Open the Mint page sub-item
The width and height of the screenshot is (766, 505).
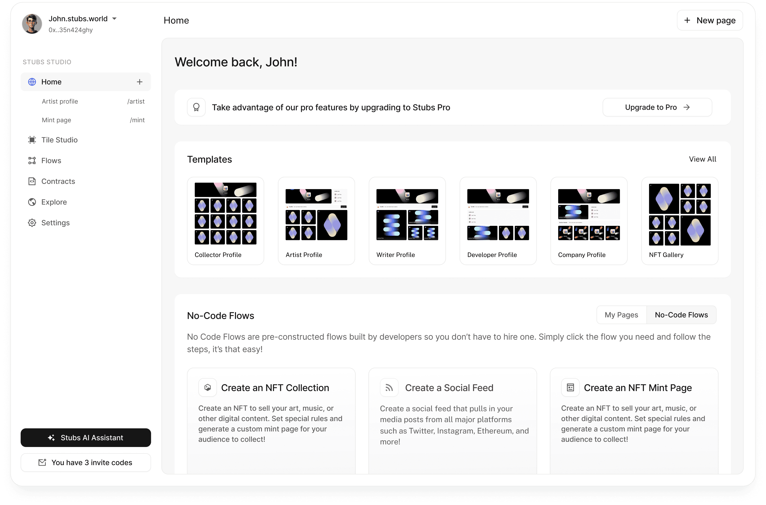56,120
